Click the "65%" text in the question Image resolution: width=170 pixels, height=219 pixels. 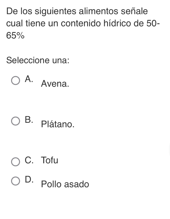(16, 36)
